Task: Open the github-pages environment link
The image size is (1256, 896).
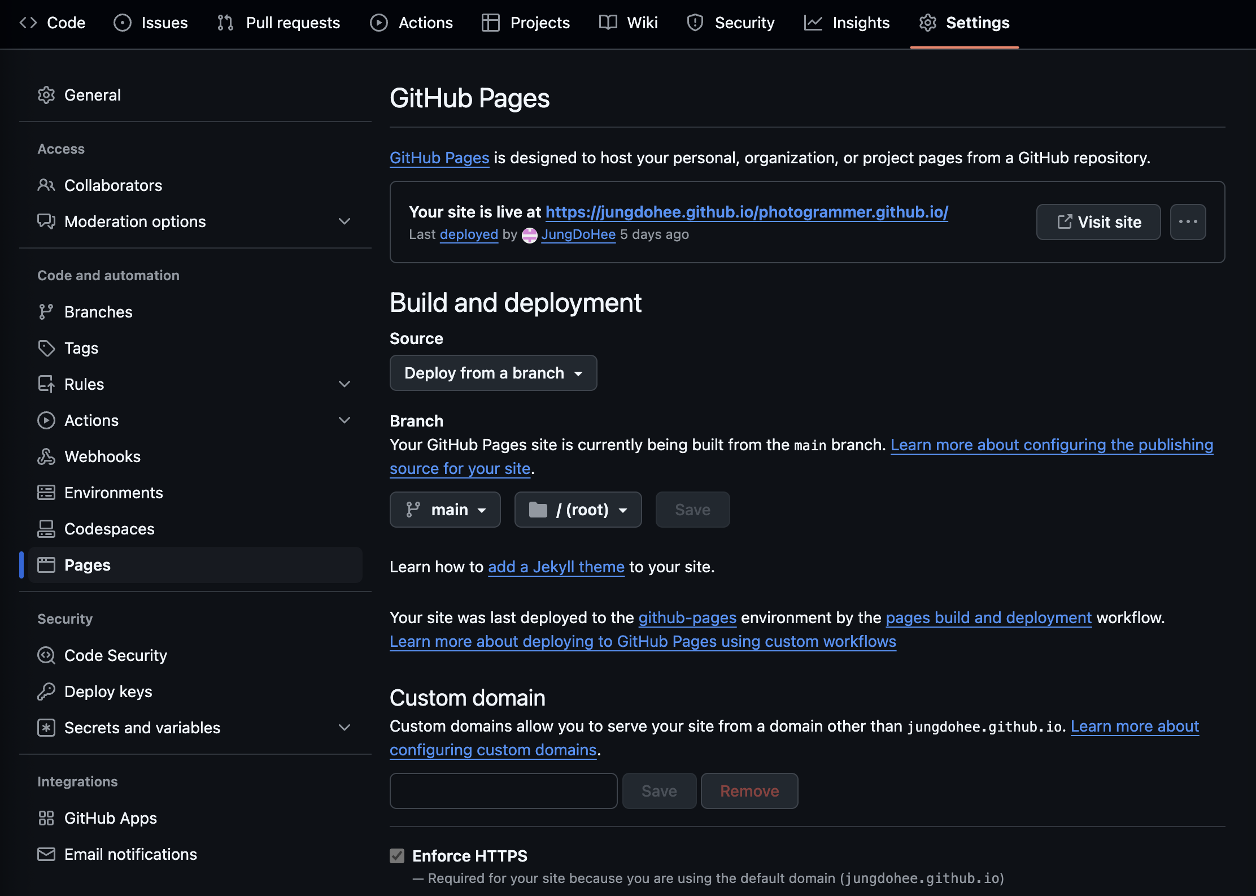Action: pos(687,617)
